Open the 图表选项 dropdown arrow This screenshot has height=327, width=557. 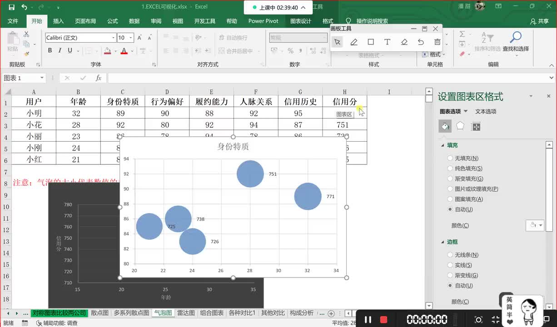(x=466, y=111)
